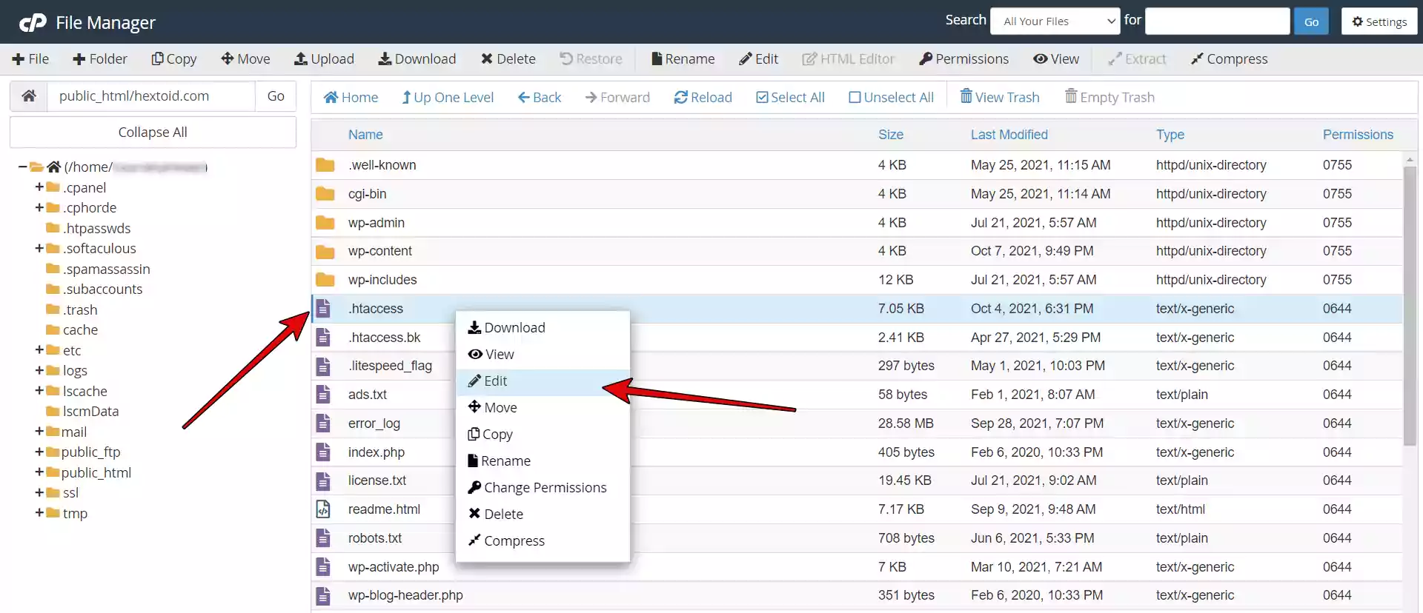Click the home icon beside path field
Screen dimensions: 1423x613
click(x=29, y=96)
